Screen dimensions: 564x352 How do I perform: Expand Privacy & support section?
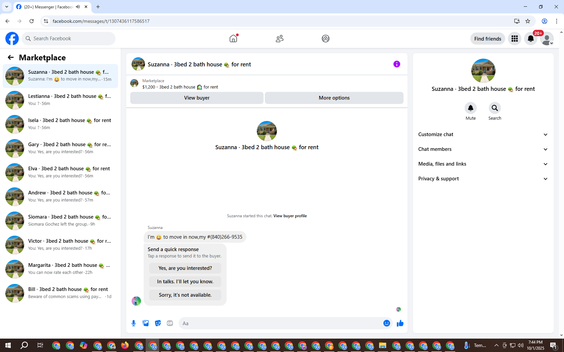483,179
